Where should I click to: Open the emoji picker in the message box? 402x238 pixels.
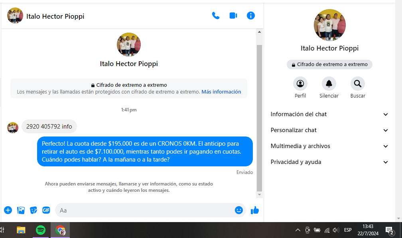coord(239,210)
